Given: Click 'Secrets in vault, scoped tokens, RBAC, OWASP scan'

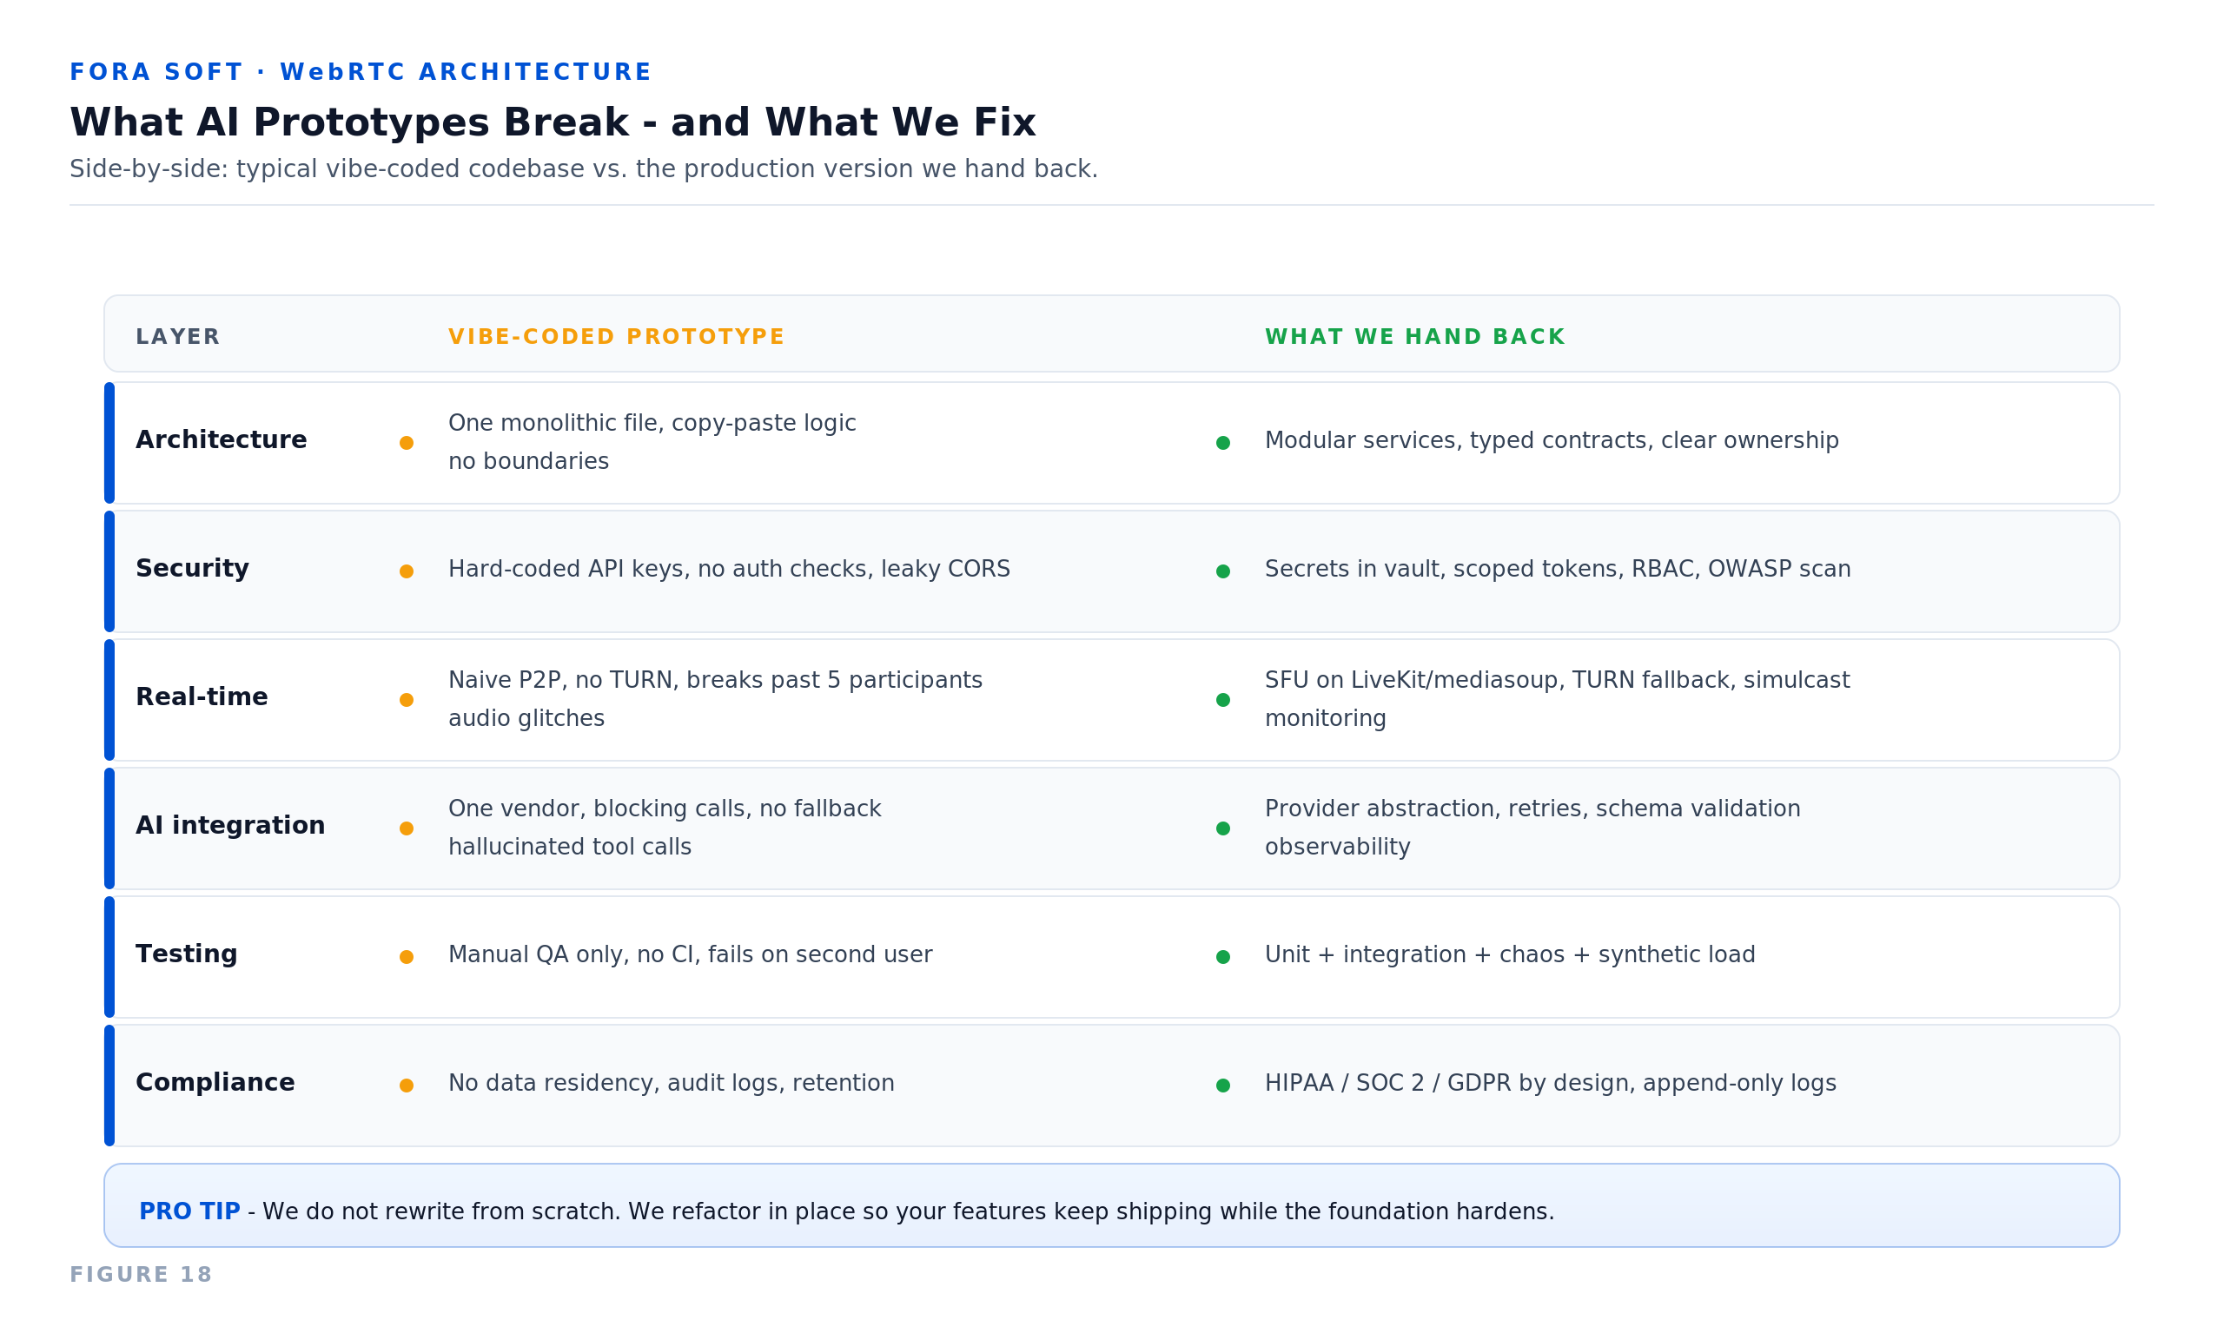Looking at the screenshot, I should [1558, 570].
